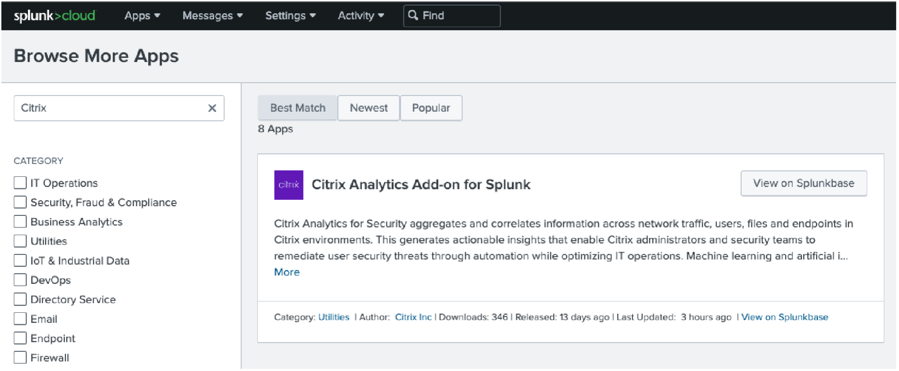
Task: Select the Best Match tab
Action: [x=298, y=108]
